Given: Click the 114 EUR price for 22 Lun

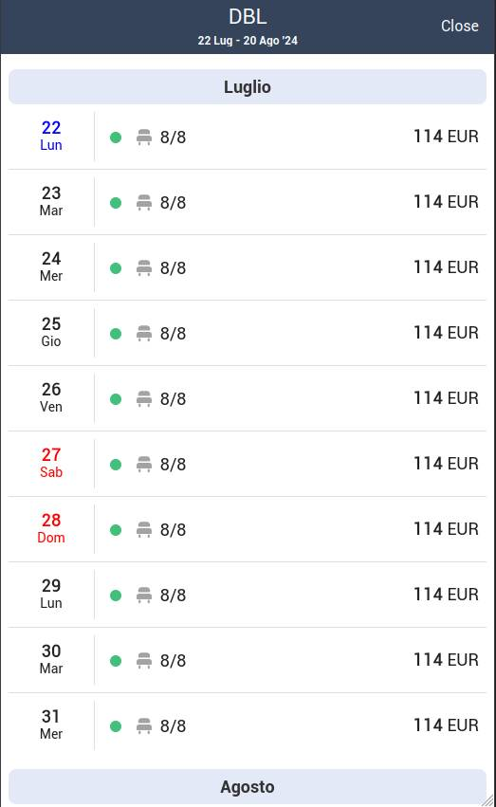Looking at the screenshot, I should point(446,137).
